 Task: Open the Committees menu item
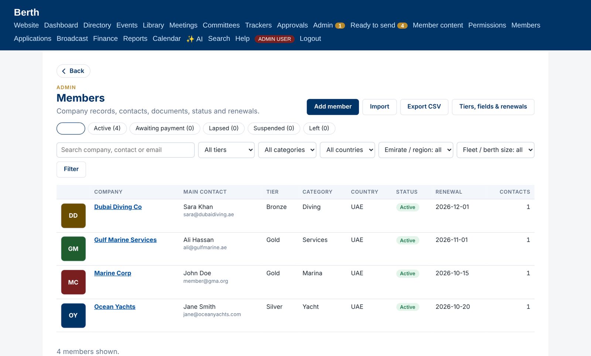221,25
